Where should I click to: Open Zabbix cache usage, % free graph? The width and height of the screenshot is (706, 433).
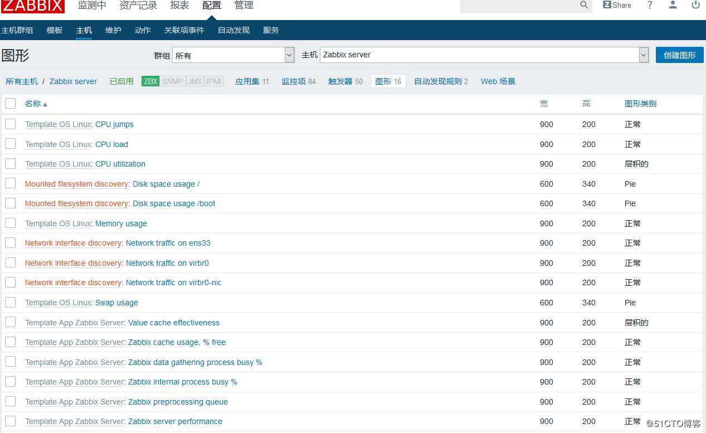click(x=177, y=342)
